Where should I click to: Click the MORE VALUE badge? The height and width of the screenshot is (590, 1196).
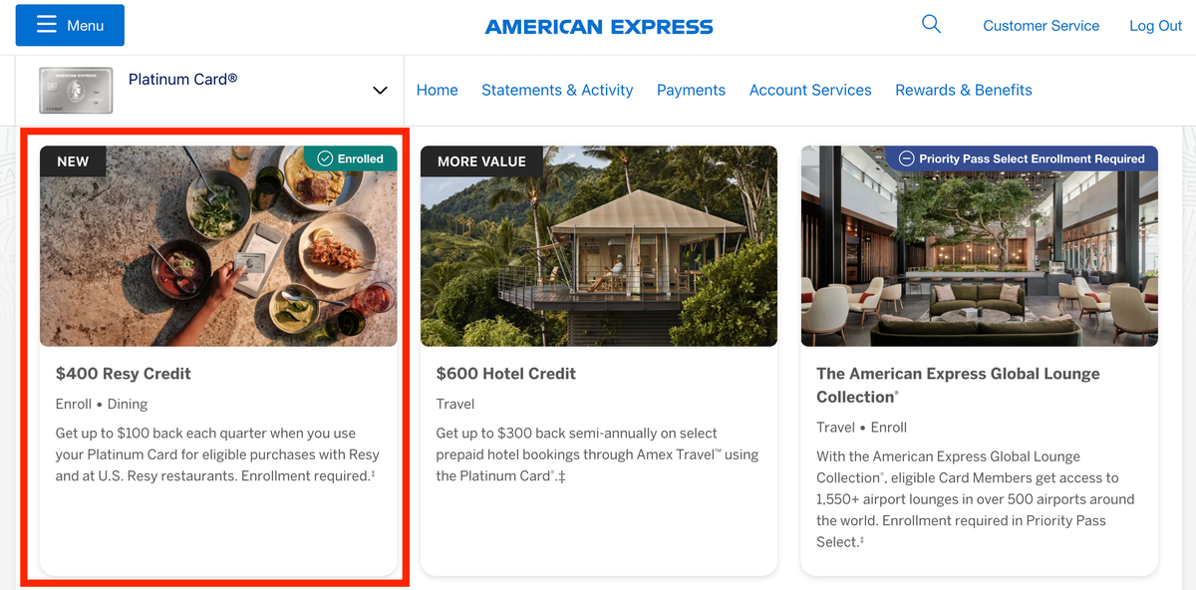coord(481,161)
